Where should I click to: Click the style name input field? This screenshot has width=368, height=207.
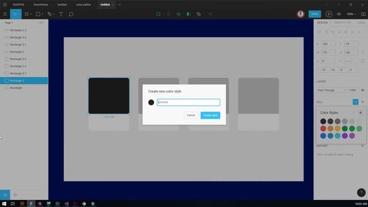pos(189,102)
